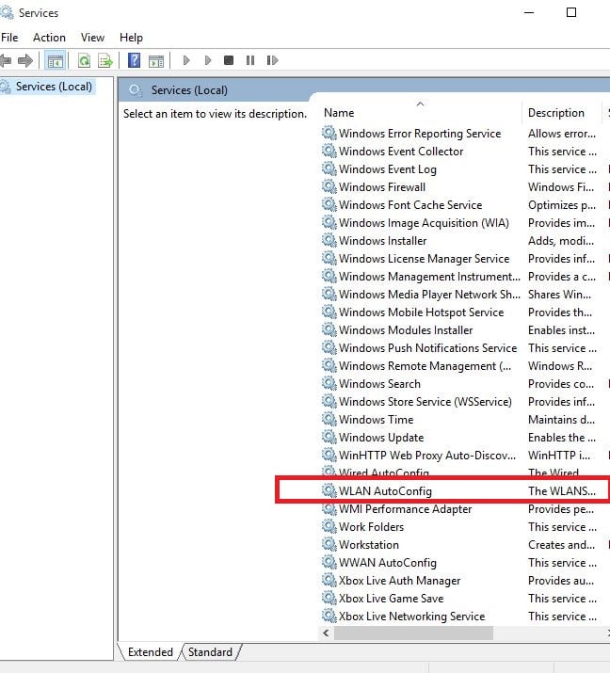This screenshot has height=673, width=610.
Task: Select Services (Local) in console tree
Action: point(54,87)
